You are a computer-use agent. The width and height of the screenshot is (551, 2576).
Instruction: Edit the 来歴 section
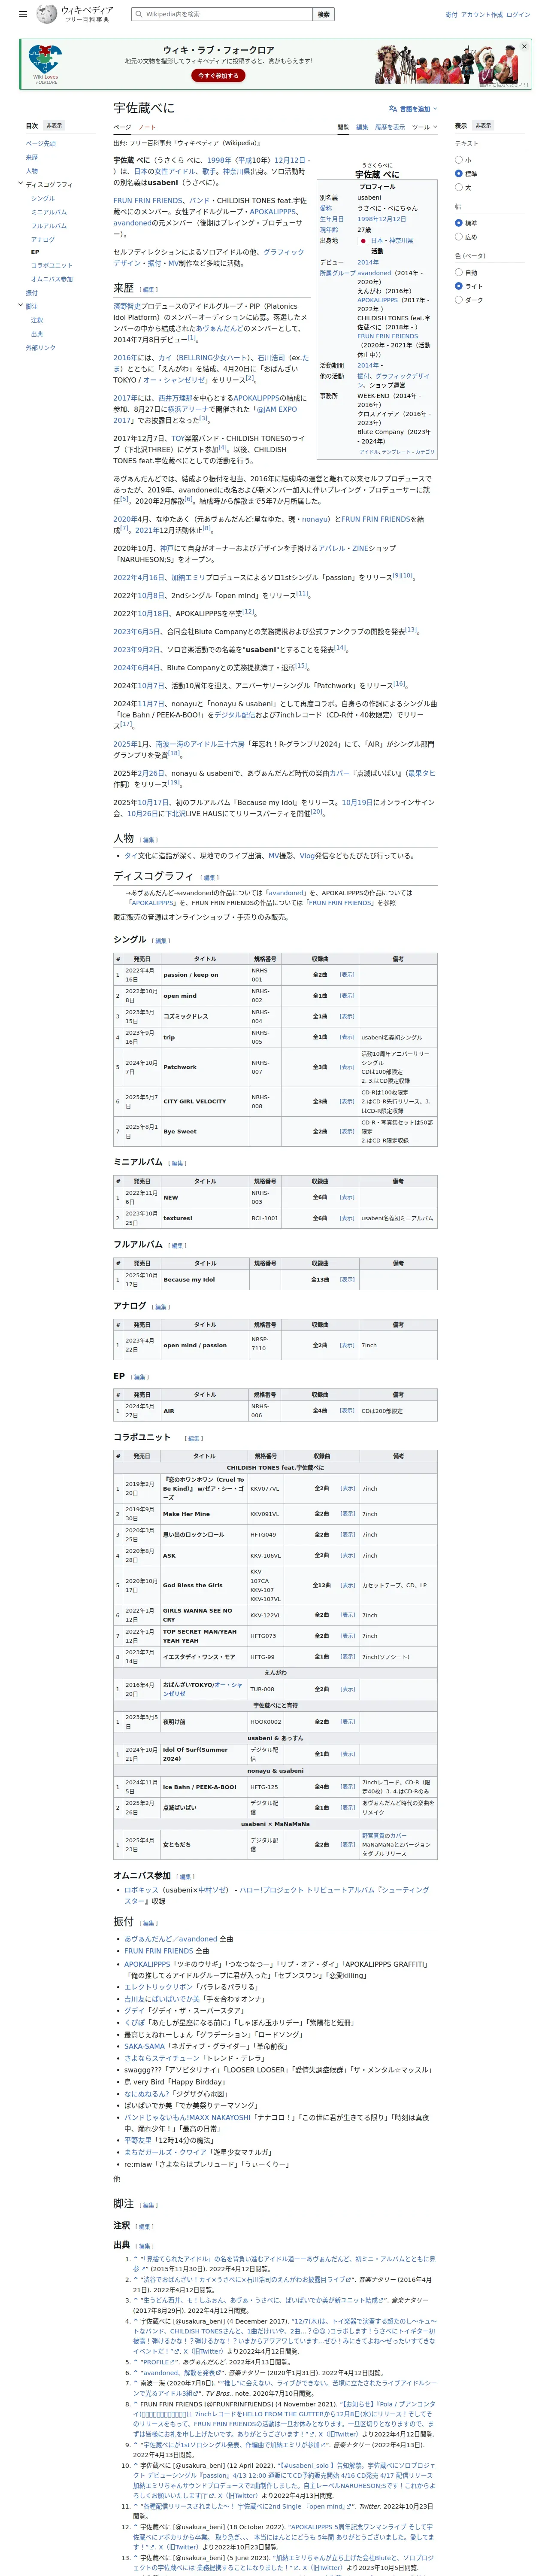[149, 290]
